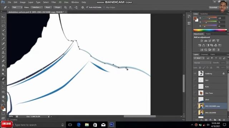Open the Path mode dropdown
The height and width of the screenshot is (128, 229).
(x=17, y=7)
